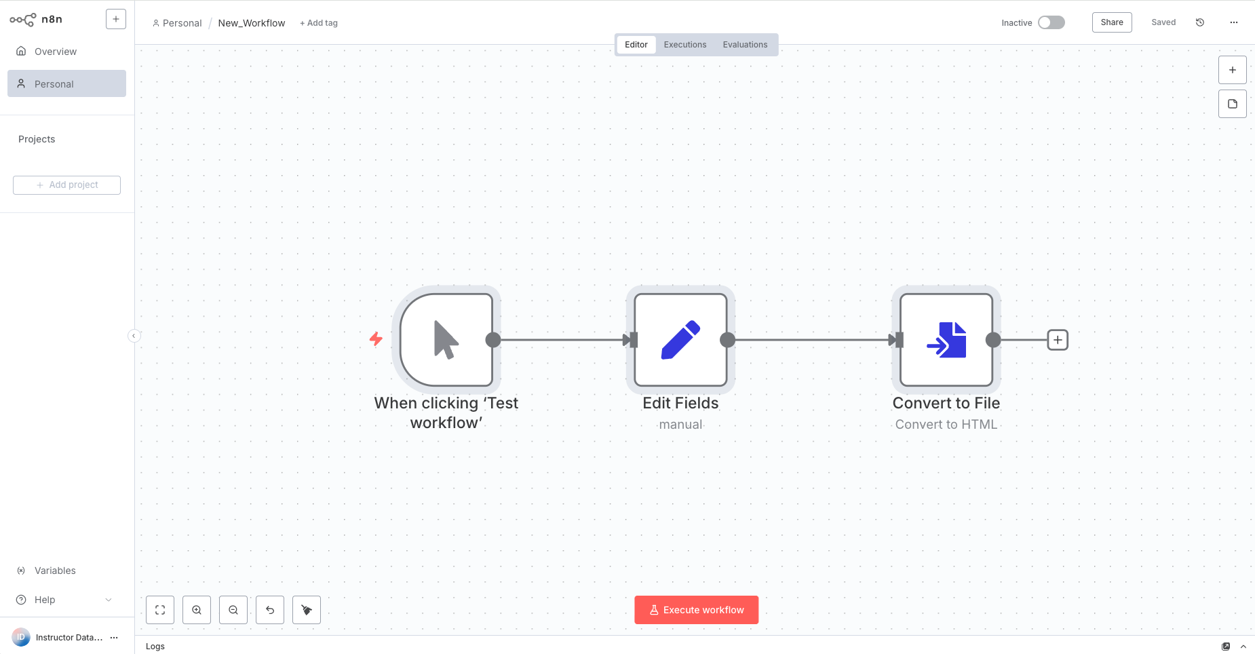
Task: Toggle the workflow Inactive switch
Action: tap(1051, 22)
